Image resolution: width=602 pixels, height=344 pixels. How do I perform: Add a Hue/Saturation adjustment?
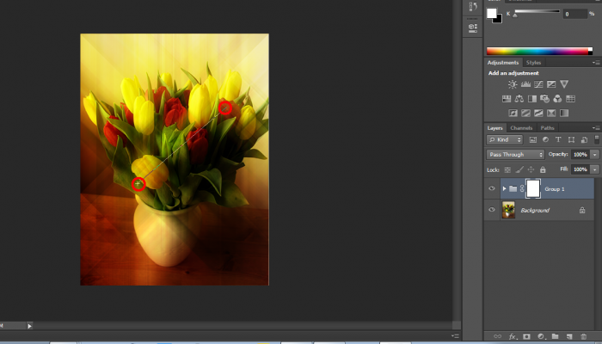[507, 99]
